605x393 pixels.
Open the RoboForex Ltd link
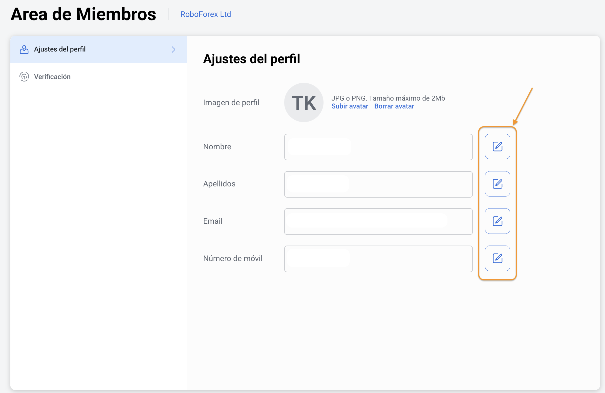click(206, 14)
